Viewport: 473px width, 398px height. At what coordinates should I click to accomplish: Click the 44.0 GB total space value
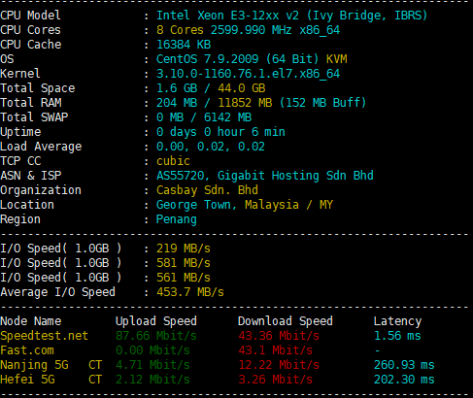242,88
